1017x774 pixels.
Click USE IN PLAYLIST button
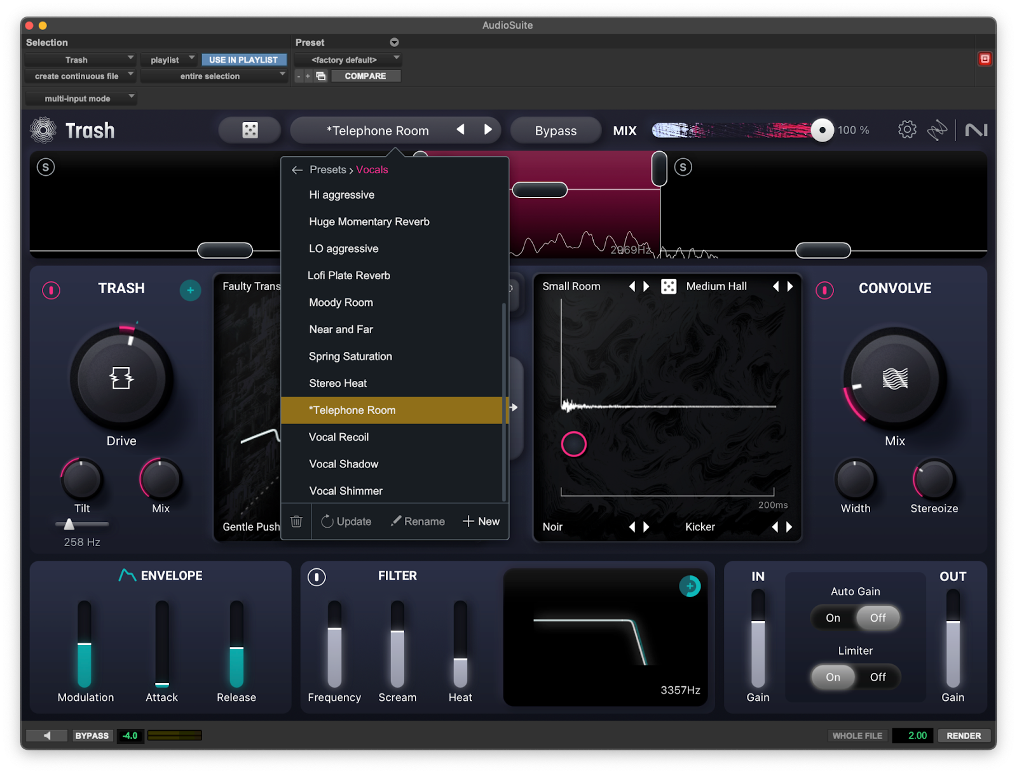click(243, 60)
